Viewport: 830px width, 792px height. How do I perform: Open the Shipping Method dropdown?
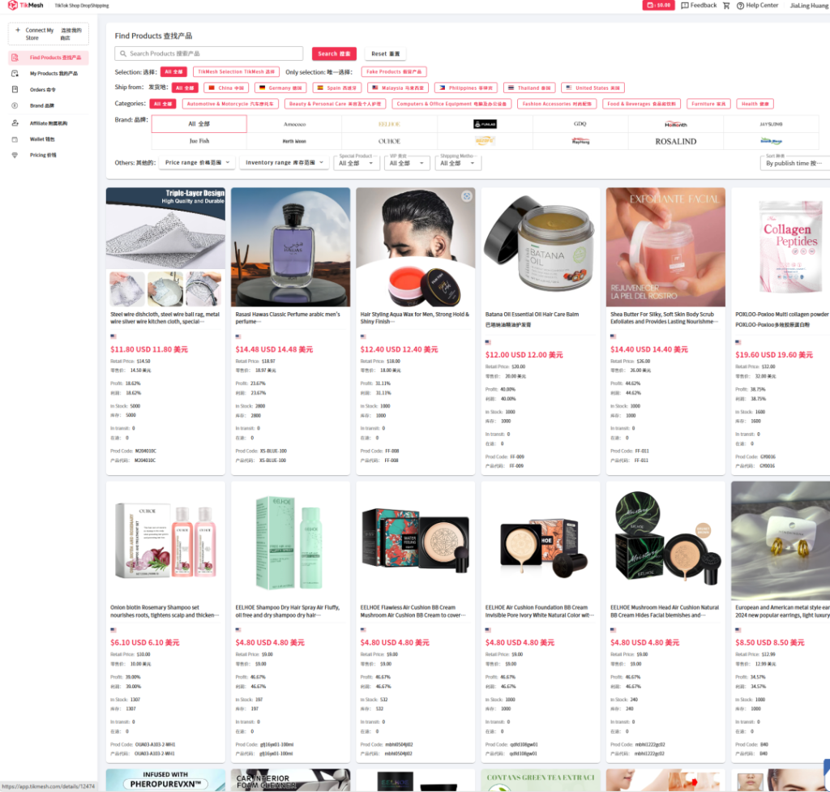458,163
